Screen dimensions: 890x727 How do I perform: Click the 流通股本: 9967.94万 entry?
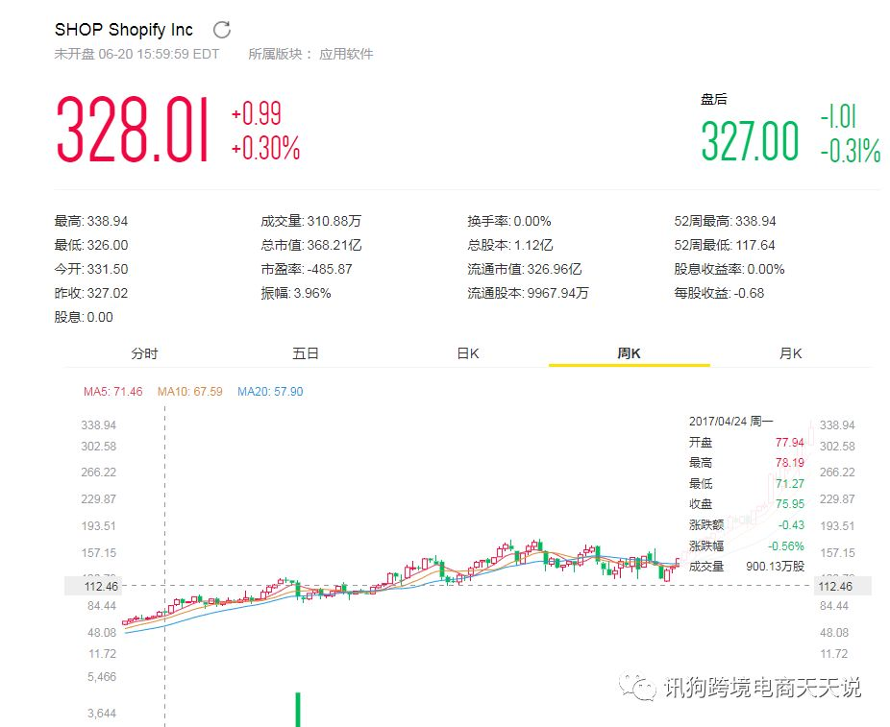tap(528, 293)
